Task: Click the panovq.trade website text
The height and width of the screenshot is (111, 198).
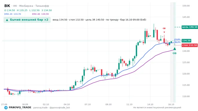Action: tap(41, 108)
